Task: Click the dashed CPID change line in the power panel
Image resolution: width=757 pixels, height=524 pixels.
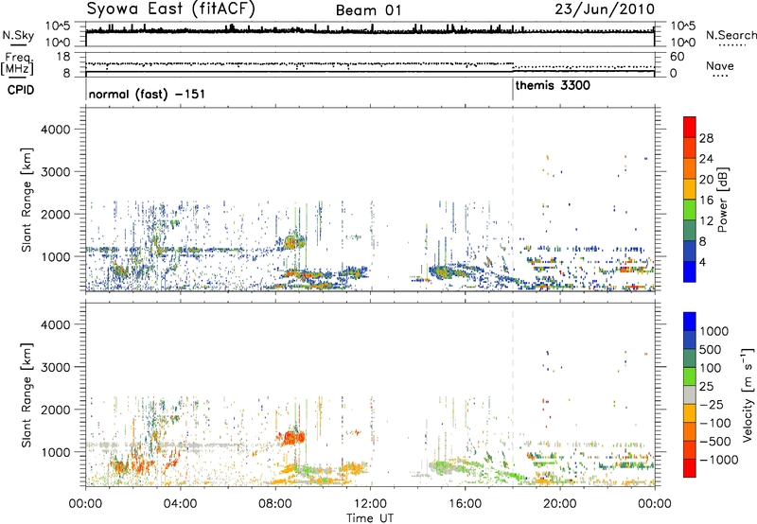Action: click(x=513, y=199)
